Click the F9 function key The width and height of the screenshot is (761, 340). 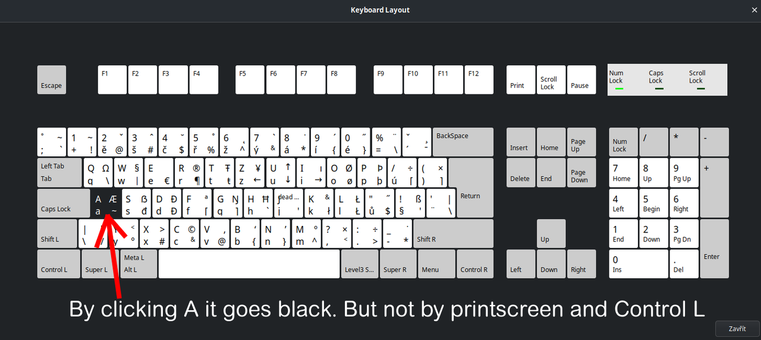click(x=388, y=80)
